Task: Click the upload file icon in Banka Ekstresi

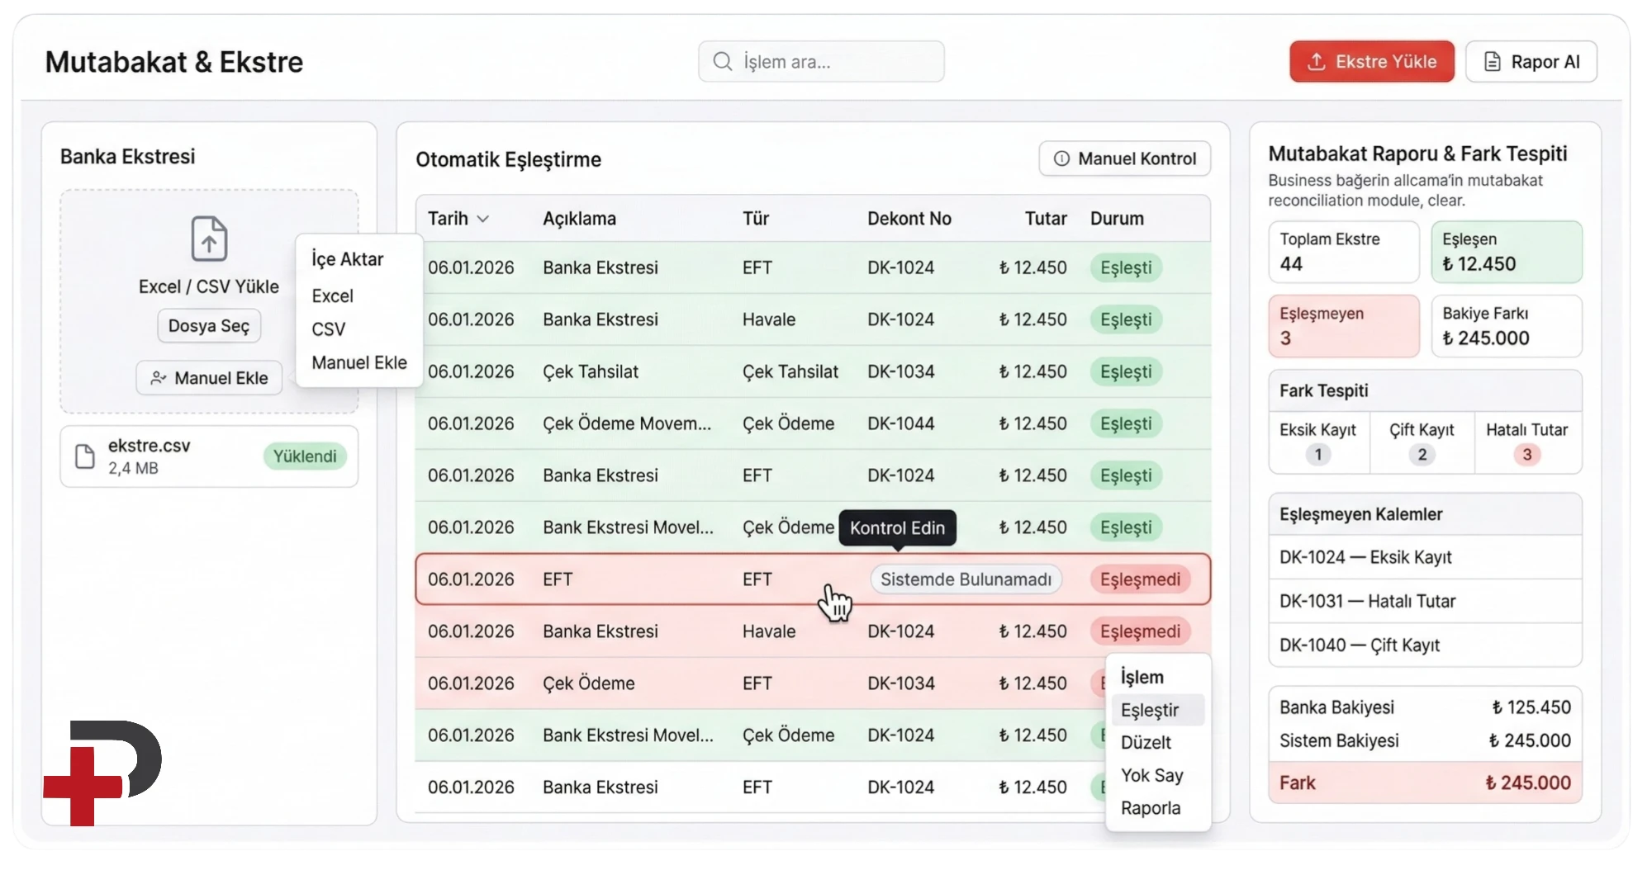Action: [x=209, y=238]
